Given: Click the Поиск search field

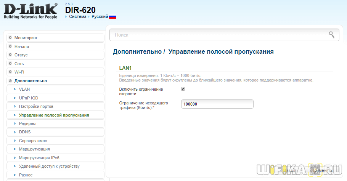Looking at the screenshot, I should (x=217, y=35).
